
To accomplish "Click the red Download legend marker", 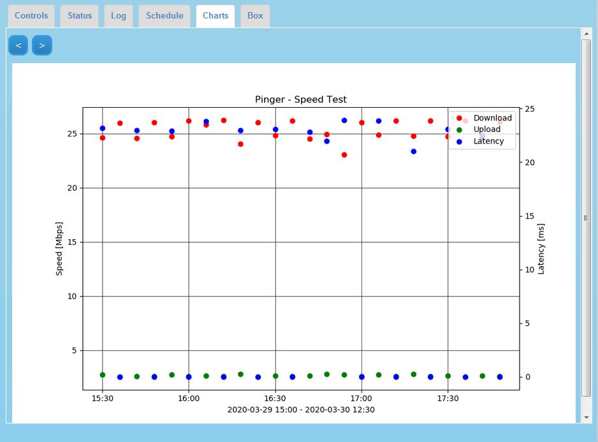I will (x=459, y=118).
